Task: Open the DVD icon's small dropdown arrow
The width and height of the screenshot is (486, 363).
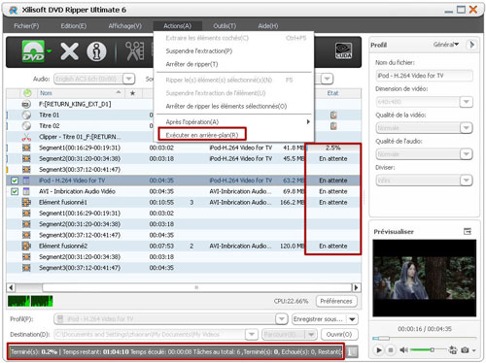Action: pyautogui.click(x=49, y=51)
